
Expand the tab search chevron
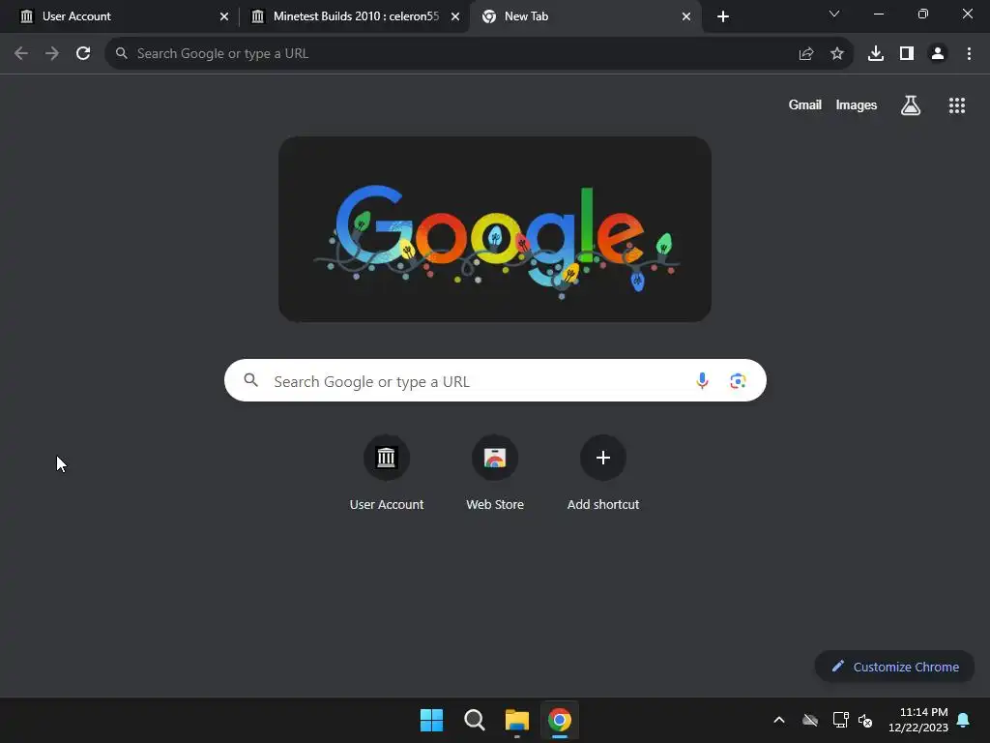(x=834, y=14)
